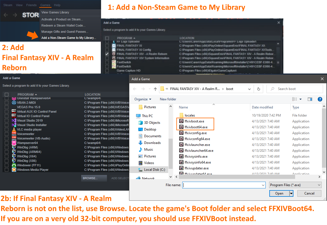Screen dimensions: 327x225
Task: Expand the address bar path history dropdown
Action: pos(249,89)
